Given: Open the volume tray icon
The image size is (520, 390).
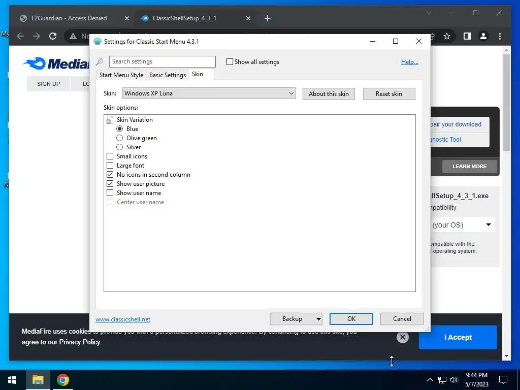Looking at the screenshot, I should click(x=454, y=380).
